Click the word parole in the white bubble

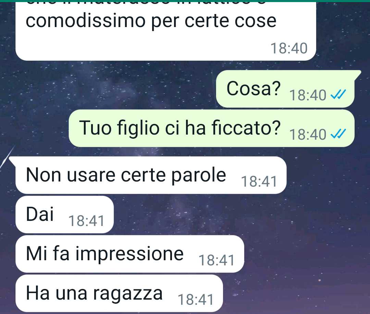pyautogui.click(x=198, y=176)
